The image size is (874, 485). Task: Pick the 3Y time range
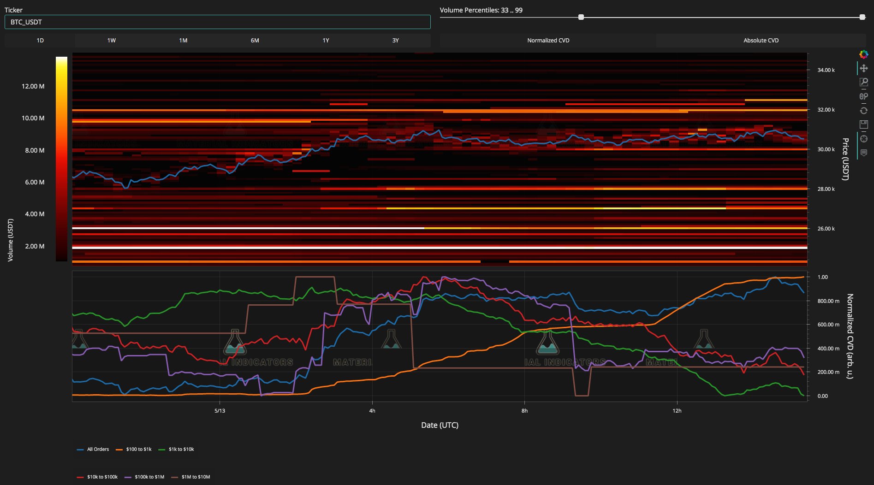tap(395, 41)
